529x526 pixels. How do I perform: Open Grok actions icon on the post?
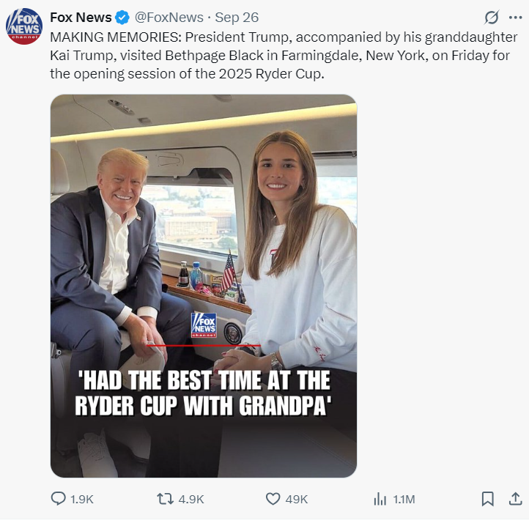[492, 18]
